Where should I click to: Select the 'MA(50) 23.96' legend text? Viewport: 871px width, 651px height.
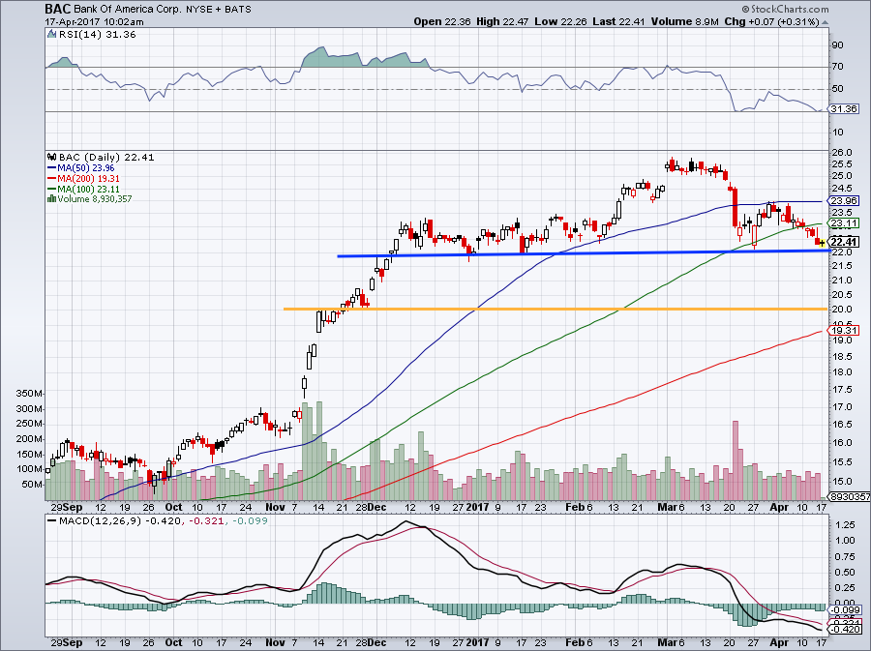pos(86,168)
